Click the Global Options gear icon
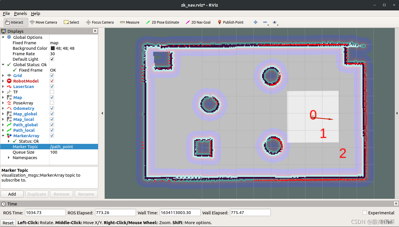This screenshot has width=399, height=227. tap(9, 37)
